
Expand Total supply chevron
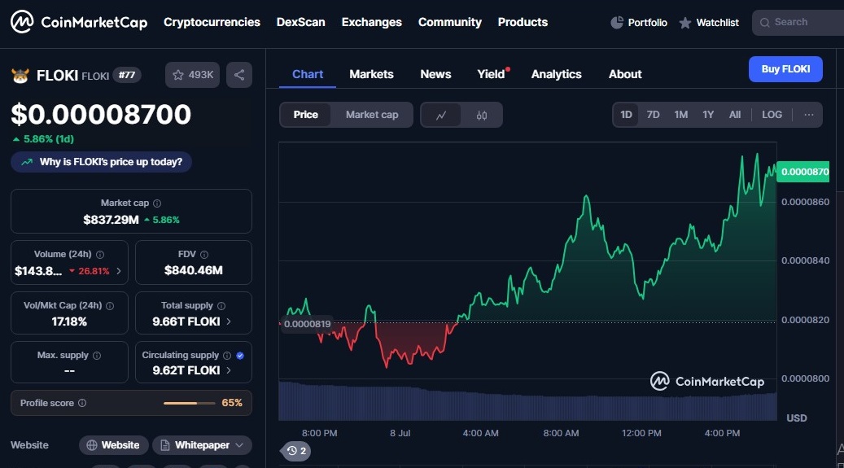coord(229,321)
